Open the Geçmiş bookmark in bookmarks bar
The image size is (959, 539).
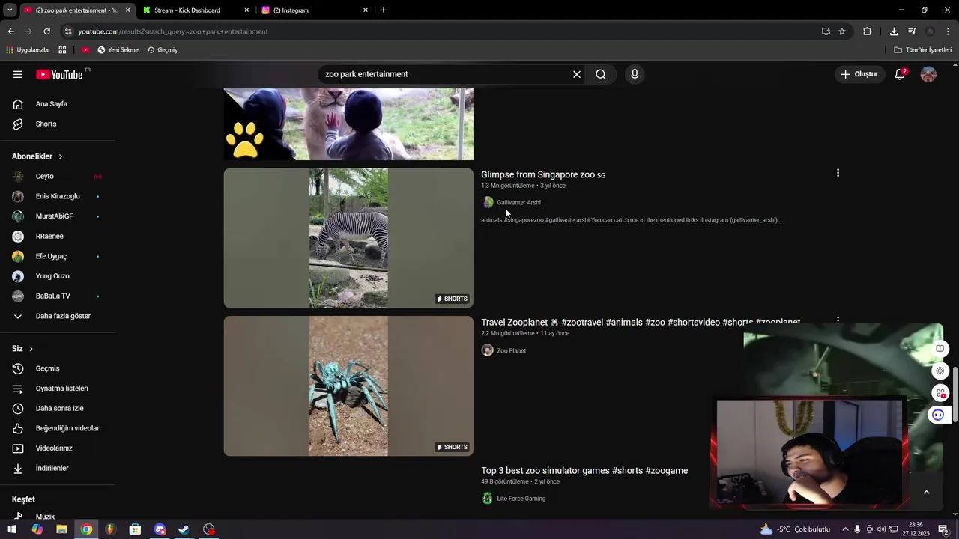pos(163,50)
